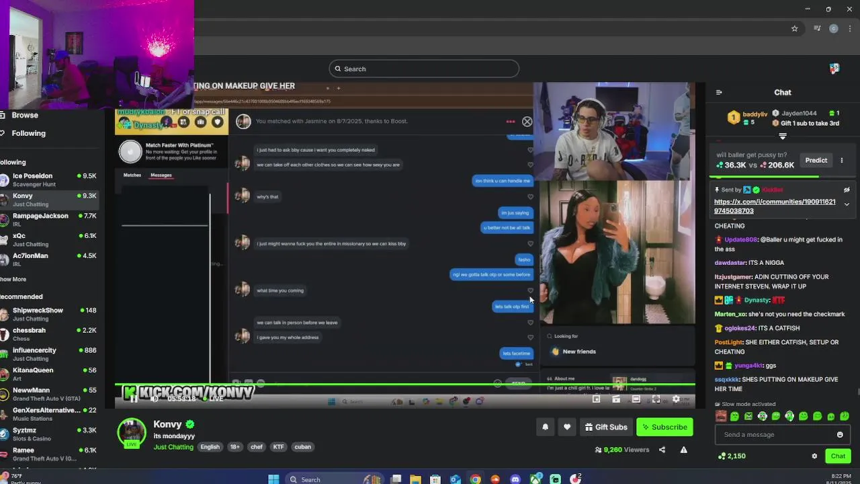Open xQc channel
This screenshot has height=484, width=860.
click(x=49, y=240)
